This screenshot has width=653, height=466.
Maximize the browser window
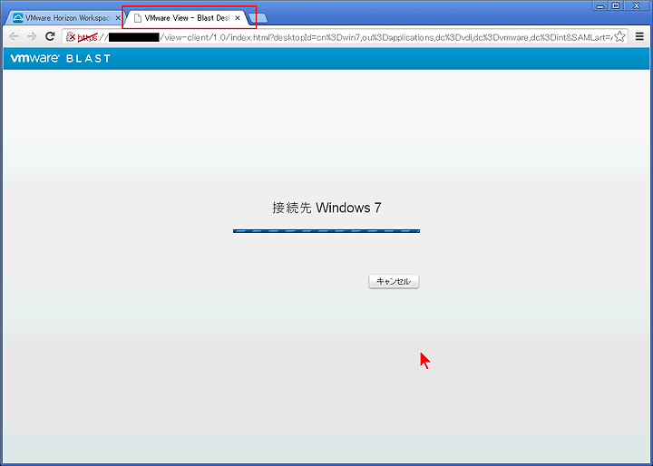point(616,5)
